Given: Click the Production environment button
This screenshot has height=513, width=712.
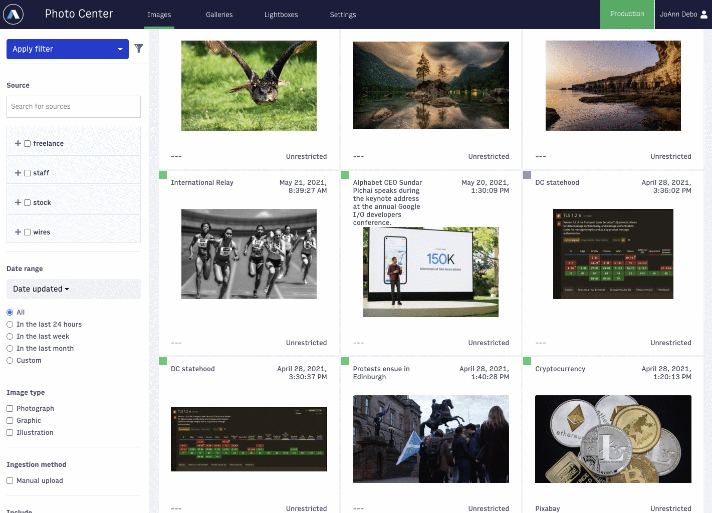Looking at the screenshot, I should pos(627,14).
